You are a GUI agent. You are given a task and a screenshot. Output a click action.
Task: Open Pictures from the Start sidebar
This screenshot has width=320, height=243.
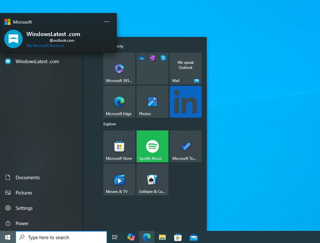coord(24,193)
